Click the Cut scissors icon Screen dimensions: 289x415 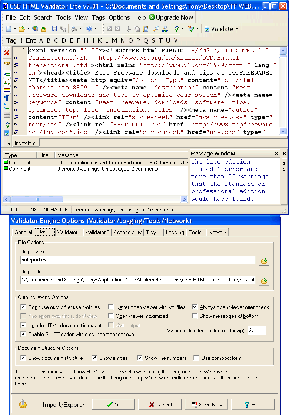[x=129, y=29]
